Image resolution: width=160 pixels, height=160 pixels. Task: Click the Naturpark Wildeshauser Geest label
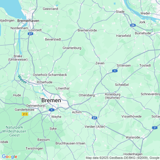(14, 131)
